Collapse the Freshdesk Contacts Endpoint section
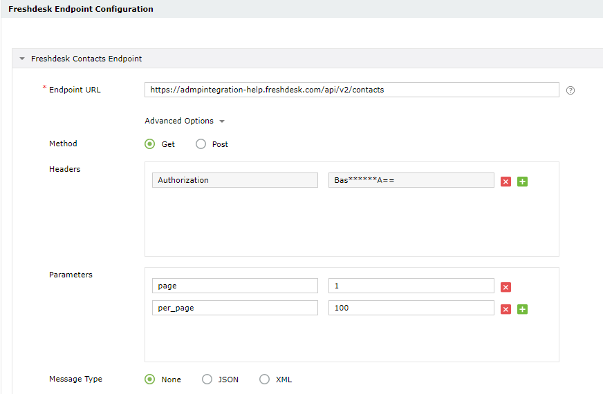 (x=22, y=59)
